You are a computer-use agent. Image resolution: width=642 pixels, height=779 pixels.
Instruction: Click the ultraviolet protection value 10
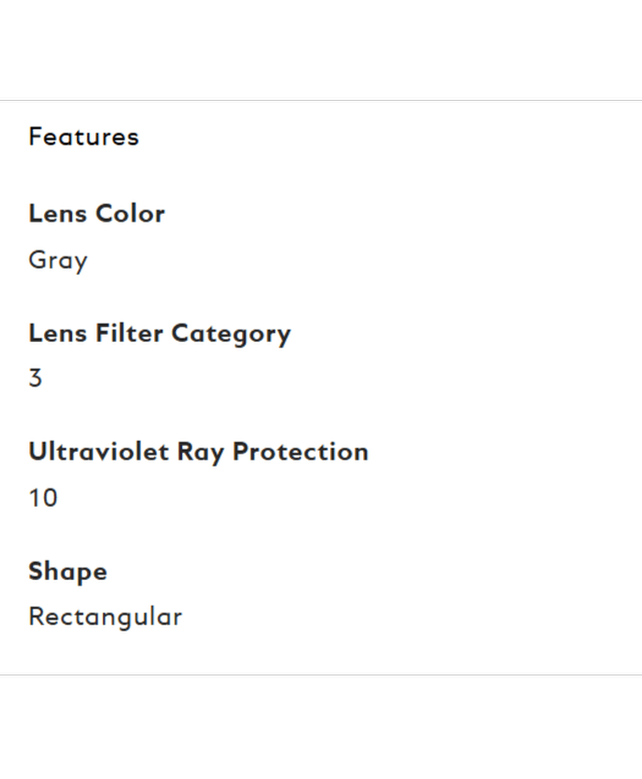43,498
